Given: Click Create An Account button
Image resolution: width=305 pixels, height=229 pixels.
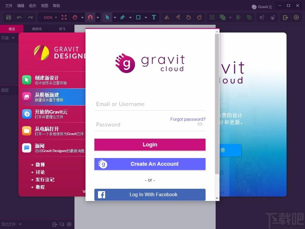Looking at the screenshot, I should point(150,164).
